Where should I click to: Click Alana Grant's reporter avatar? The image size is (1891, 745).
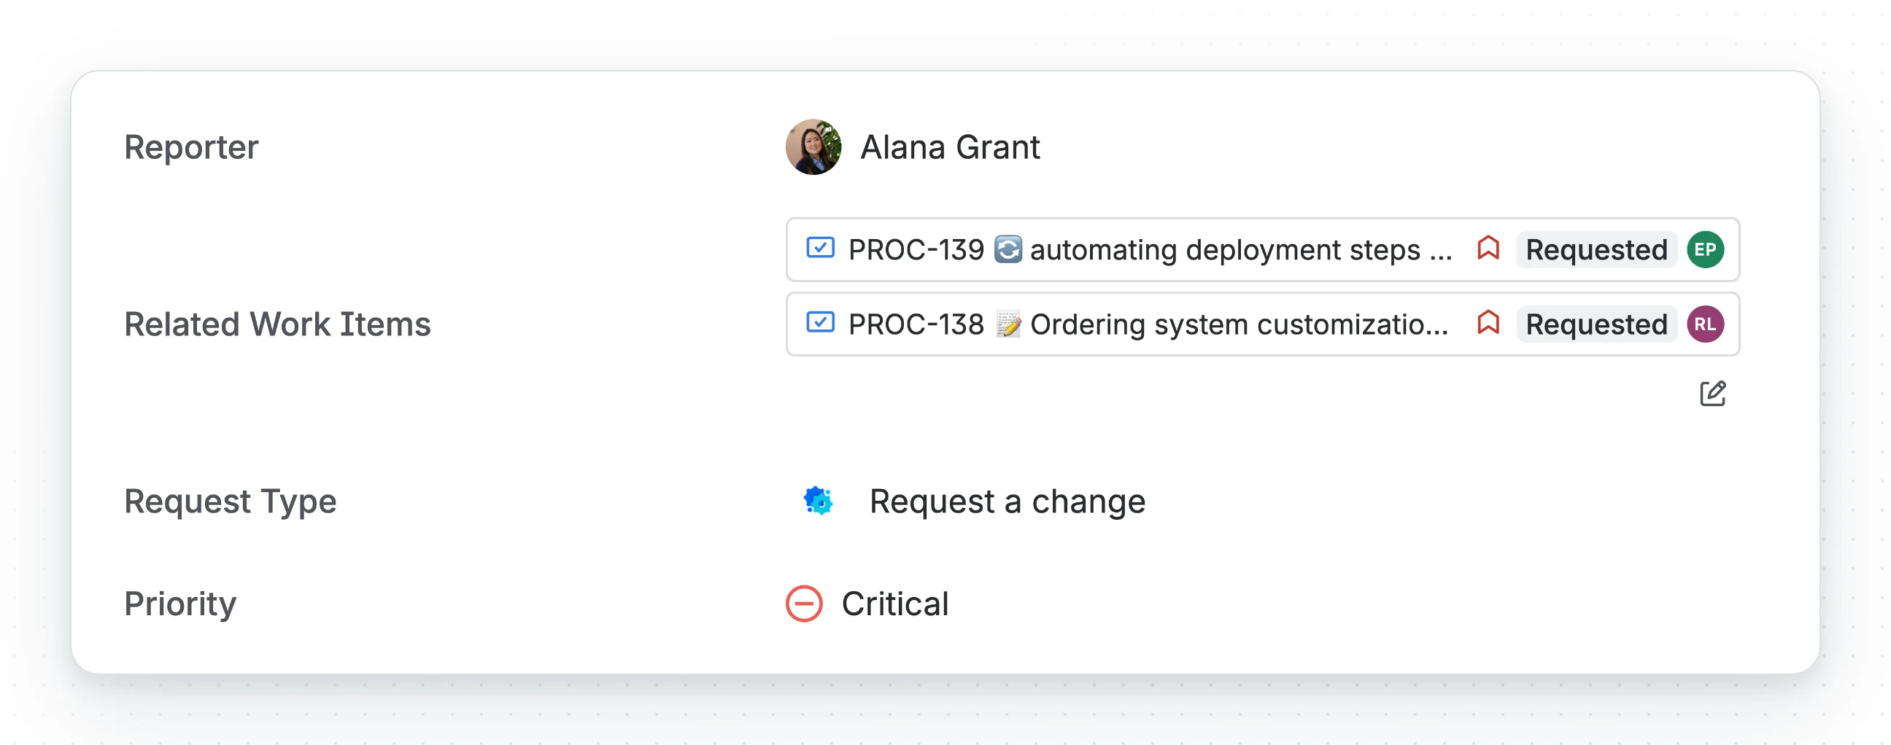(x=813, y=147)
